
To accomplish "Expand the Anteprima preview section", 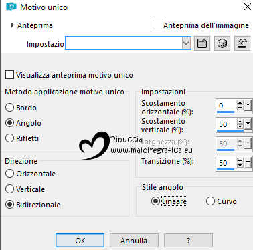I will coord(12,25).
